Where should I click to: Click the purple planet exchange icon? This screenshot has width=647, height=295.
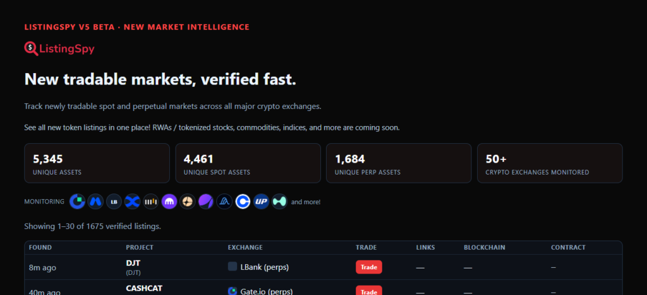pos(206,202)
